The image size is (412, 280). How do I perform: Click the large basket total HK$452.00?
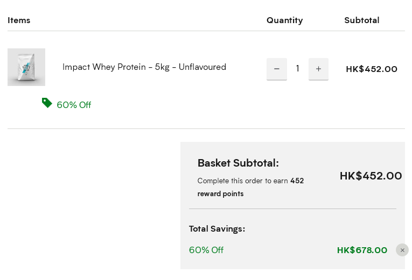point(371,176)
